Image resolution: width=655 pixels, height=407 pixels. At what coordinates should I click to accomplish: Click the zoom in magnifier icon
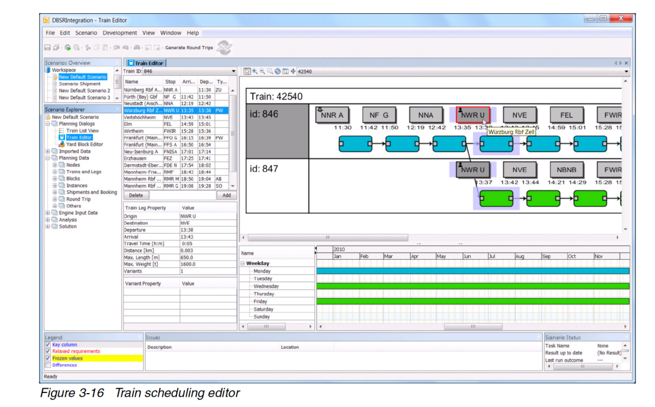pyautogui.click(x=255, y=71)
